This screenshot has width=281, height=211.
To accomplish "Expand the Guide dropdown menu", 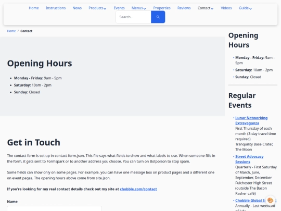I will pos(245,8).
